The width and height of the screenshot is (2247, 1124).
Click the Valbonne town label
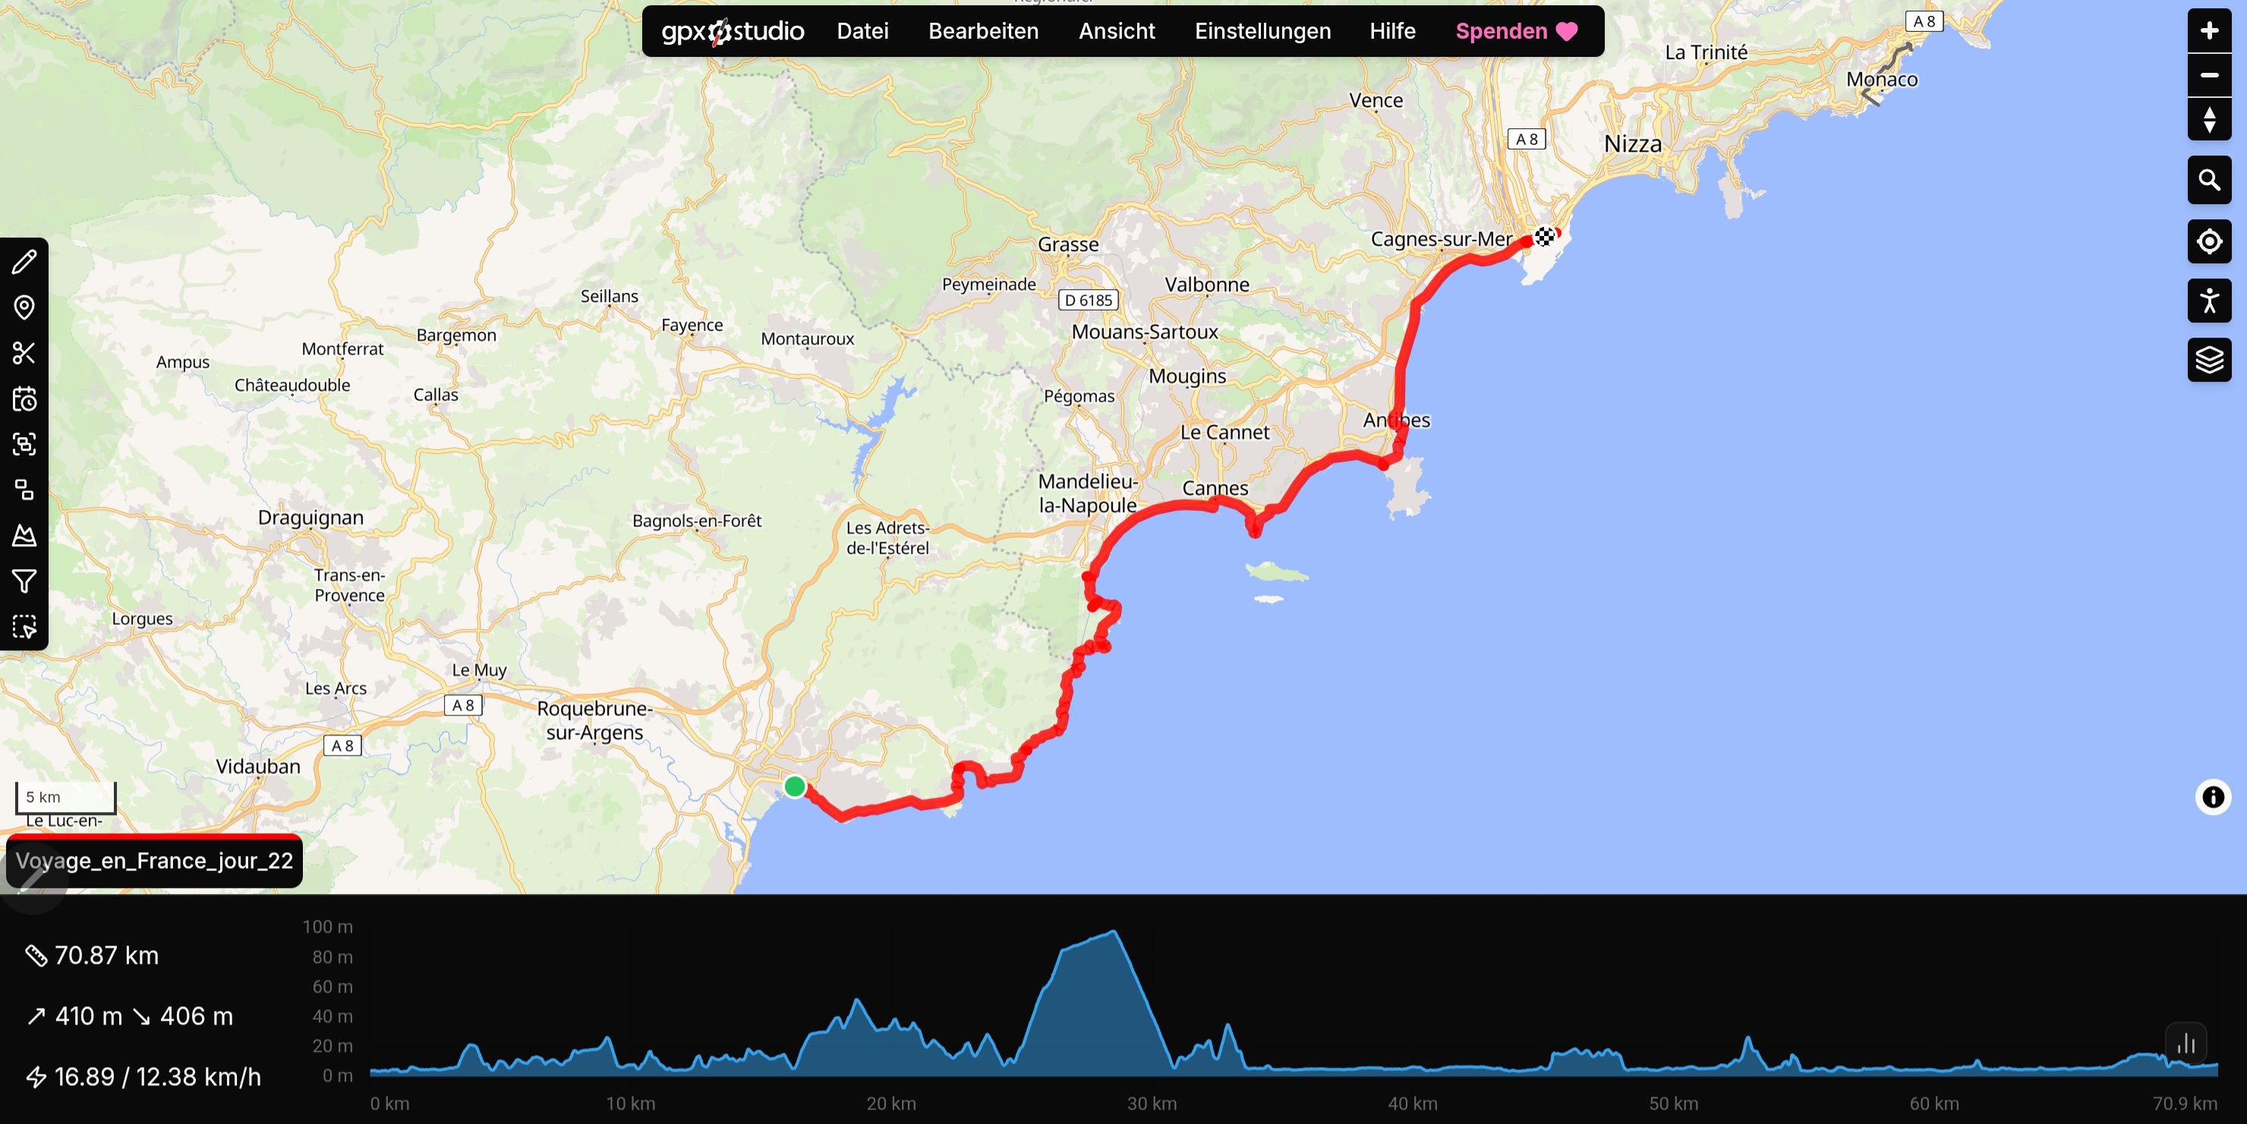point(1207,285)
